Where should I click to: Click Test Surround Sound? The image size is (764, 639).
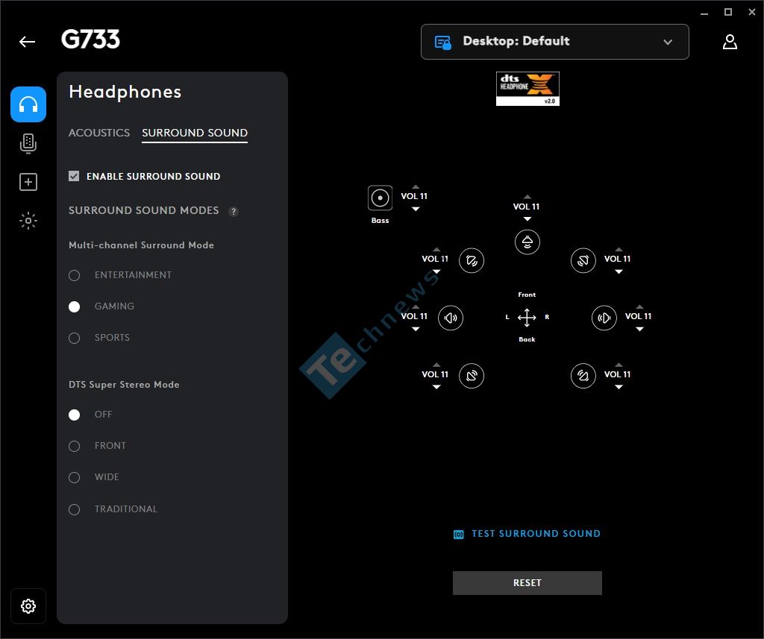click(x=527, y=534)
